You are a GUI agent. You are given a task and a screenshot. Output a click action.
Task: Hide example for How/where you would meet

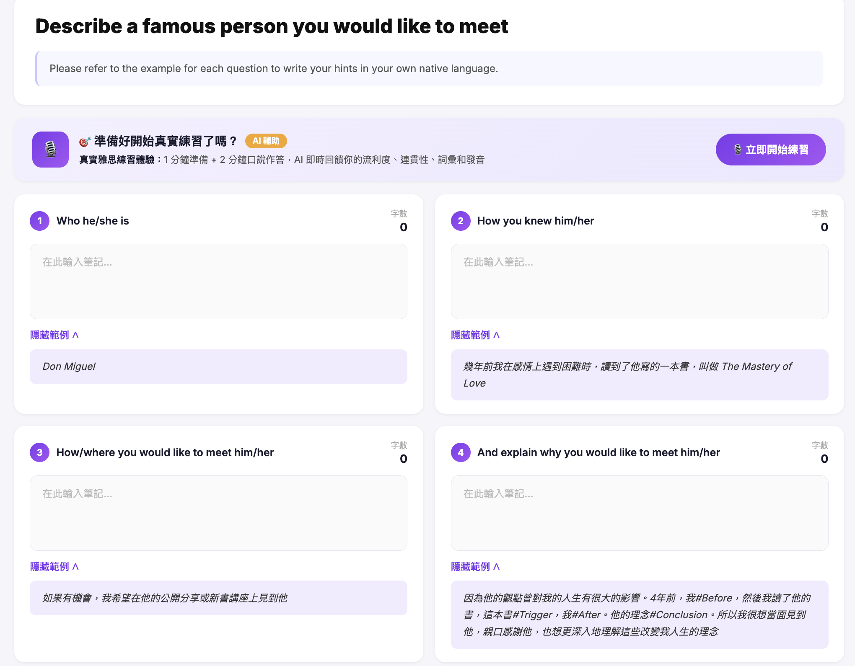54,567
